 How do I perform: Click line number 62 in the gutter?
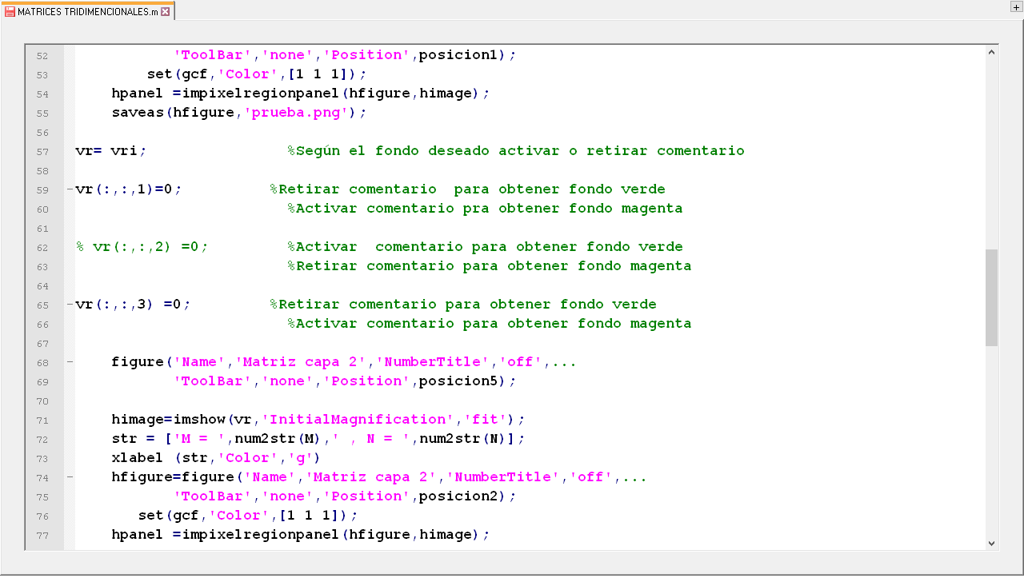42,248
